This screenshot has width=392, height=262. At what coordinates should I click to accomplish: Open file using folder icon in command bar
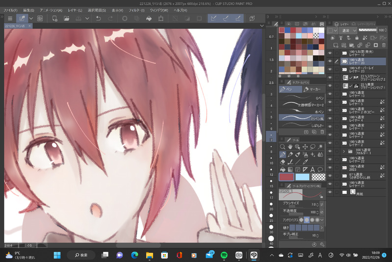coord(67,19)
